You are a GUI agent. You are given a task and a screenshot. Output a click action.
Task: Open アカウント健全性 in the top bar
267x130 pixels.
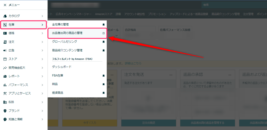[135, 14]
